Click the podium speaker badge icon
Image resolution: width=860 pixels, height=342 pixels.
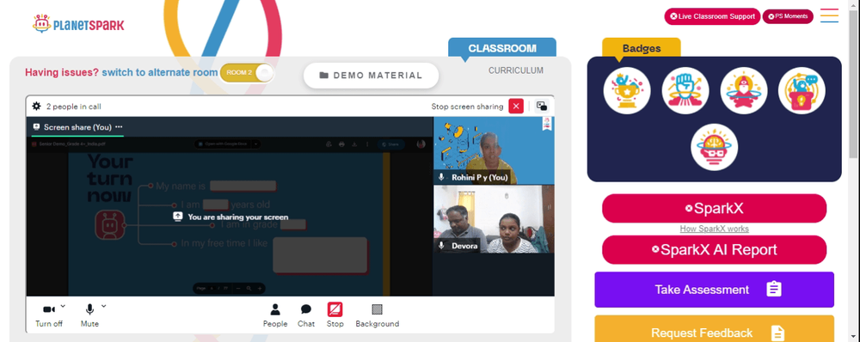coord(802,90)
